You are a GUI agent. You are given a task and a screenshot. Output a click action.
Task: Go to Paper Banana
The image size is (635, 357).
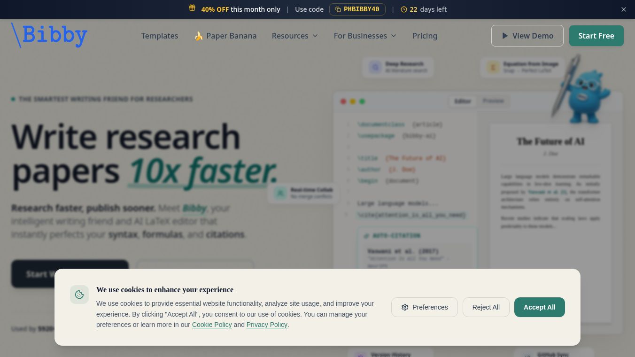(x=225, y=36)
